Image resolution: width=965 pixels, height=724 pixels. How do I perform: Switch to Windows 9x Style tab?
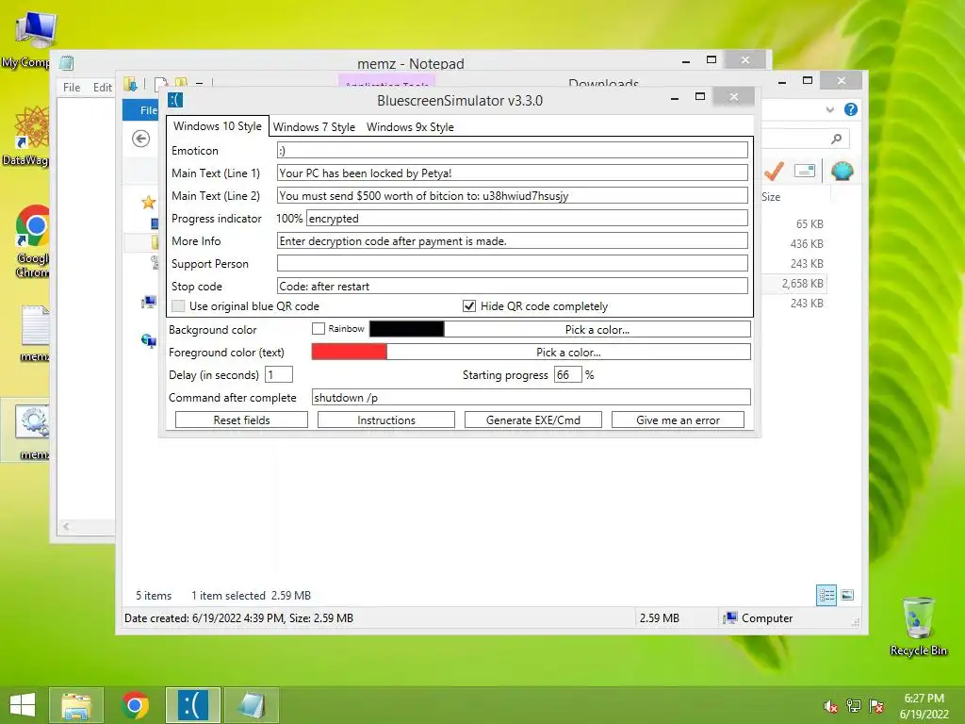point(410,127)
